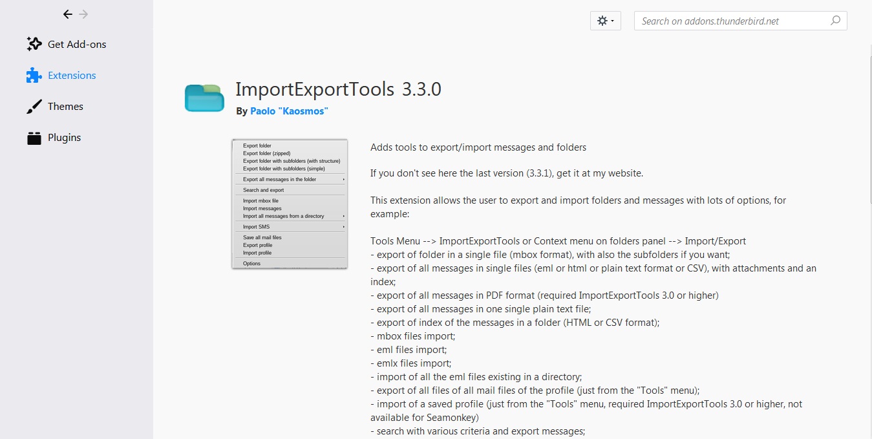Enlarge the add-on menu screenshot thumbnail
Screen dimensions: 872x439
290,204
